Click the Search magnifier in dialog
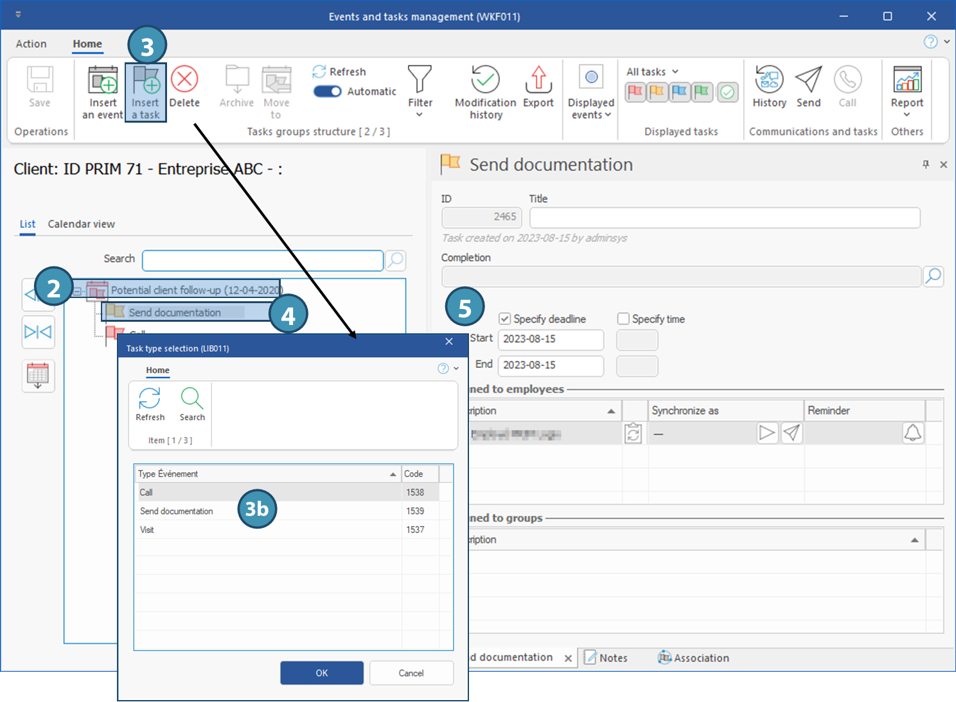 coord(192,399)
